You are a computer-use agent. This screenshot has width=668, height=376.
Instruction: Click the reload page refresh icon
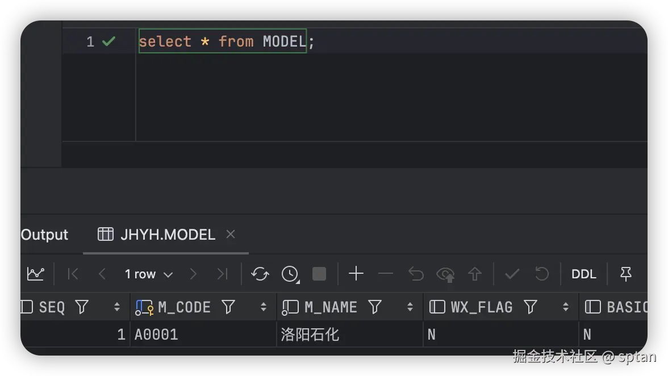point(260,274)
